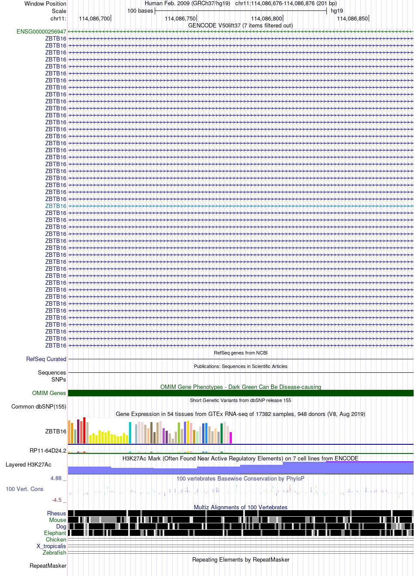Screen dimensions: 414x576
Task: Select the Rhesus species label
Action: coord(57,513)
